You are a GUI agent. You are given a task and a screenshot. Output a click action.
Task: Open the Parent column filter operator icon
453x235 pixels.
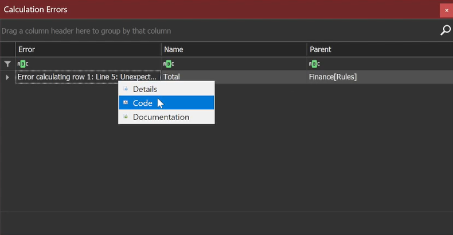314,64
